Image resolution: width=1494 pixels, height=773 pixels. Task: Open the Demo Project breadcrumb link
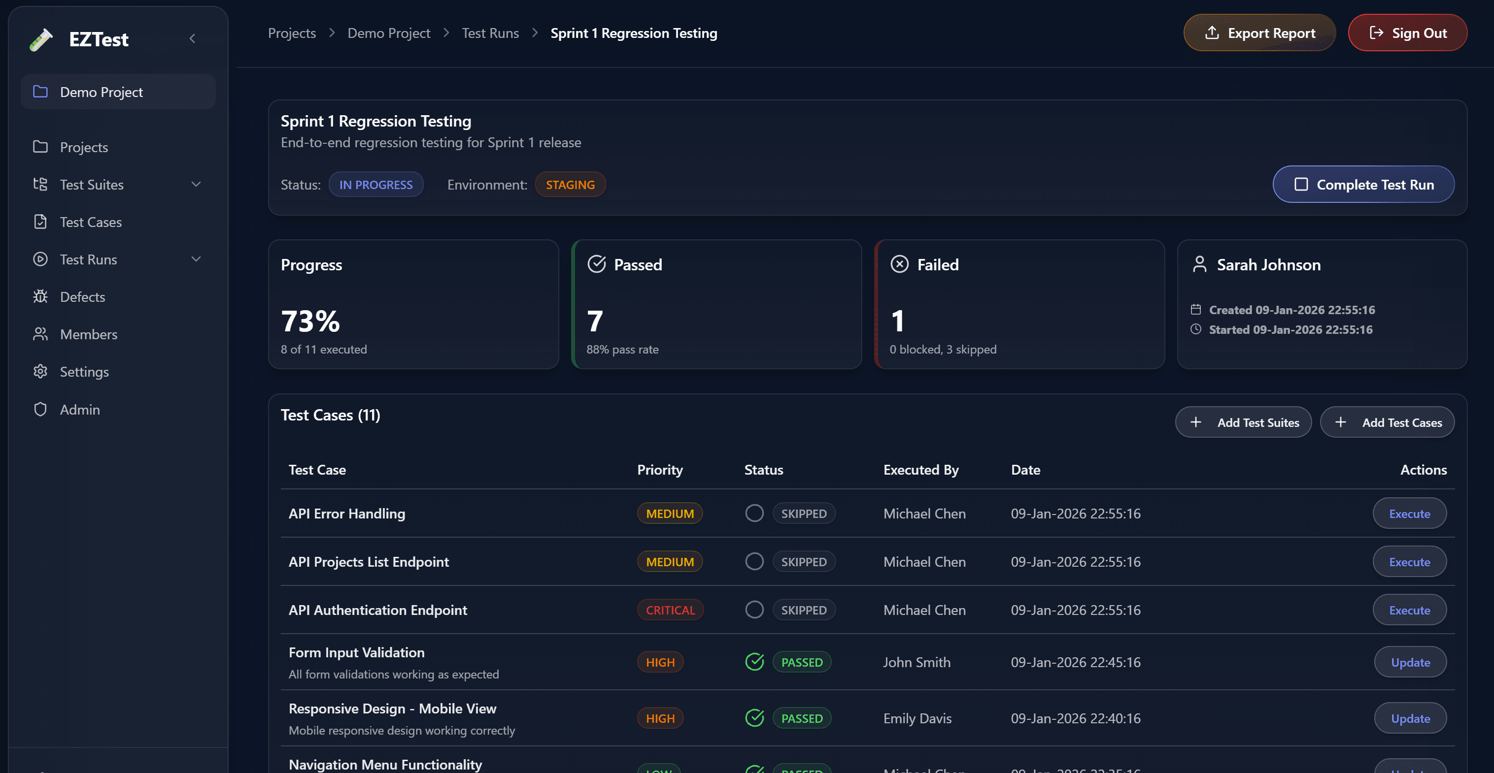(x=389, y=32)
